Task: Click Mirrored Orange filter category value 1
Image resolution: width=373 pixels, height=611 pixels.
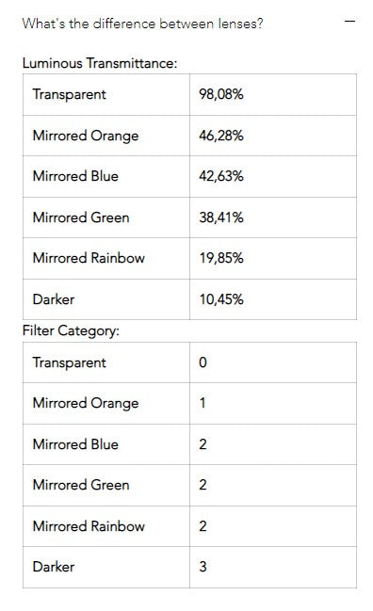Action: point(203,403)
